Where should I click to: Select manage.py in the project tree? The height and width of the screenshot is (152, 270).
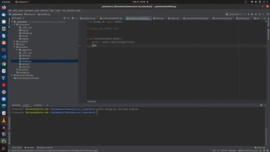(24, 72)
